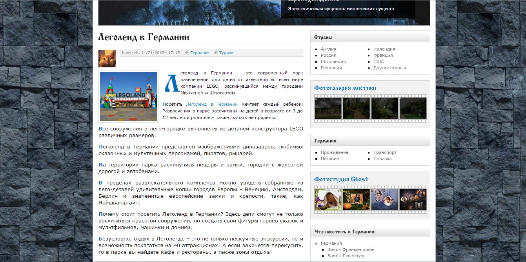The height and width of the screenshot is (262, 526).
Task: Open third thumbnail in Фотостудия Ghost filmstrip
Action: tap(384, 200)
